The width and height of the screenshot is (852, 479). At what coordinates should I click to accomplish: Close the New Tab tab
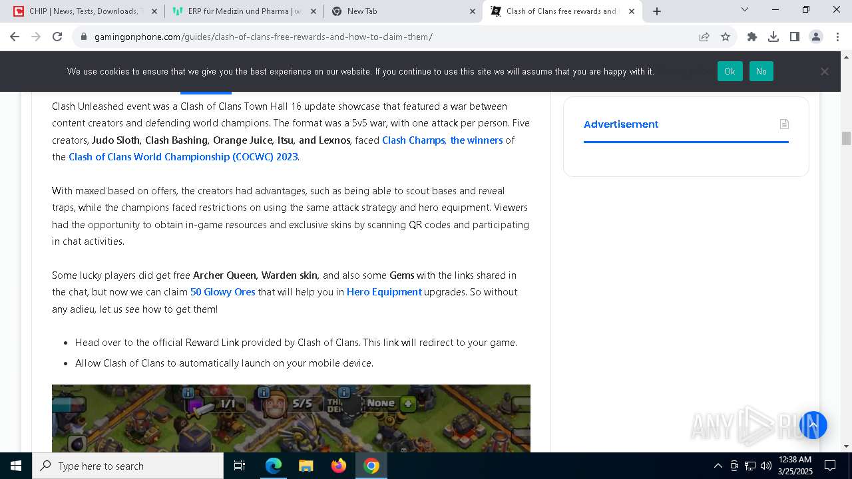[473, 11]
